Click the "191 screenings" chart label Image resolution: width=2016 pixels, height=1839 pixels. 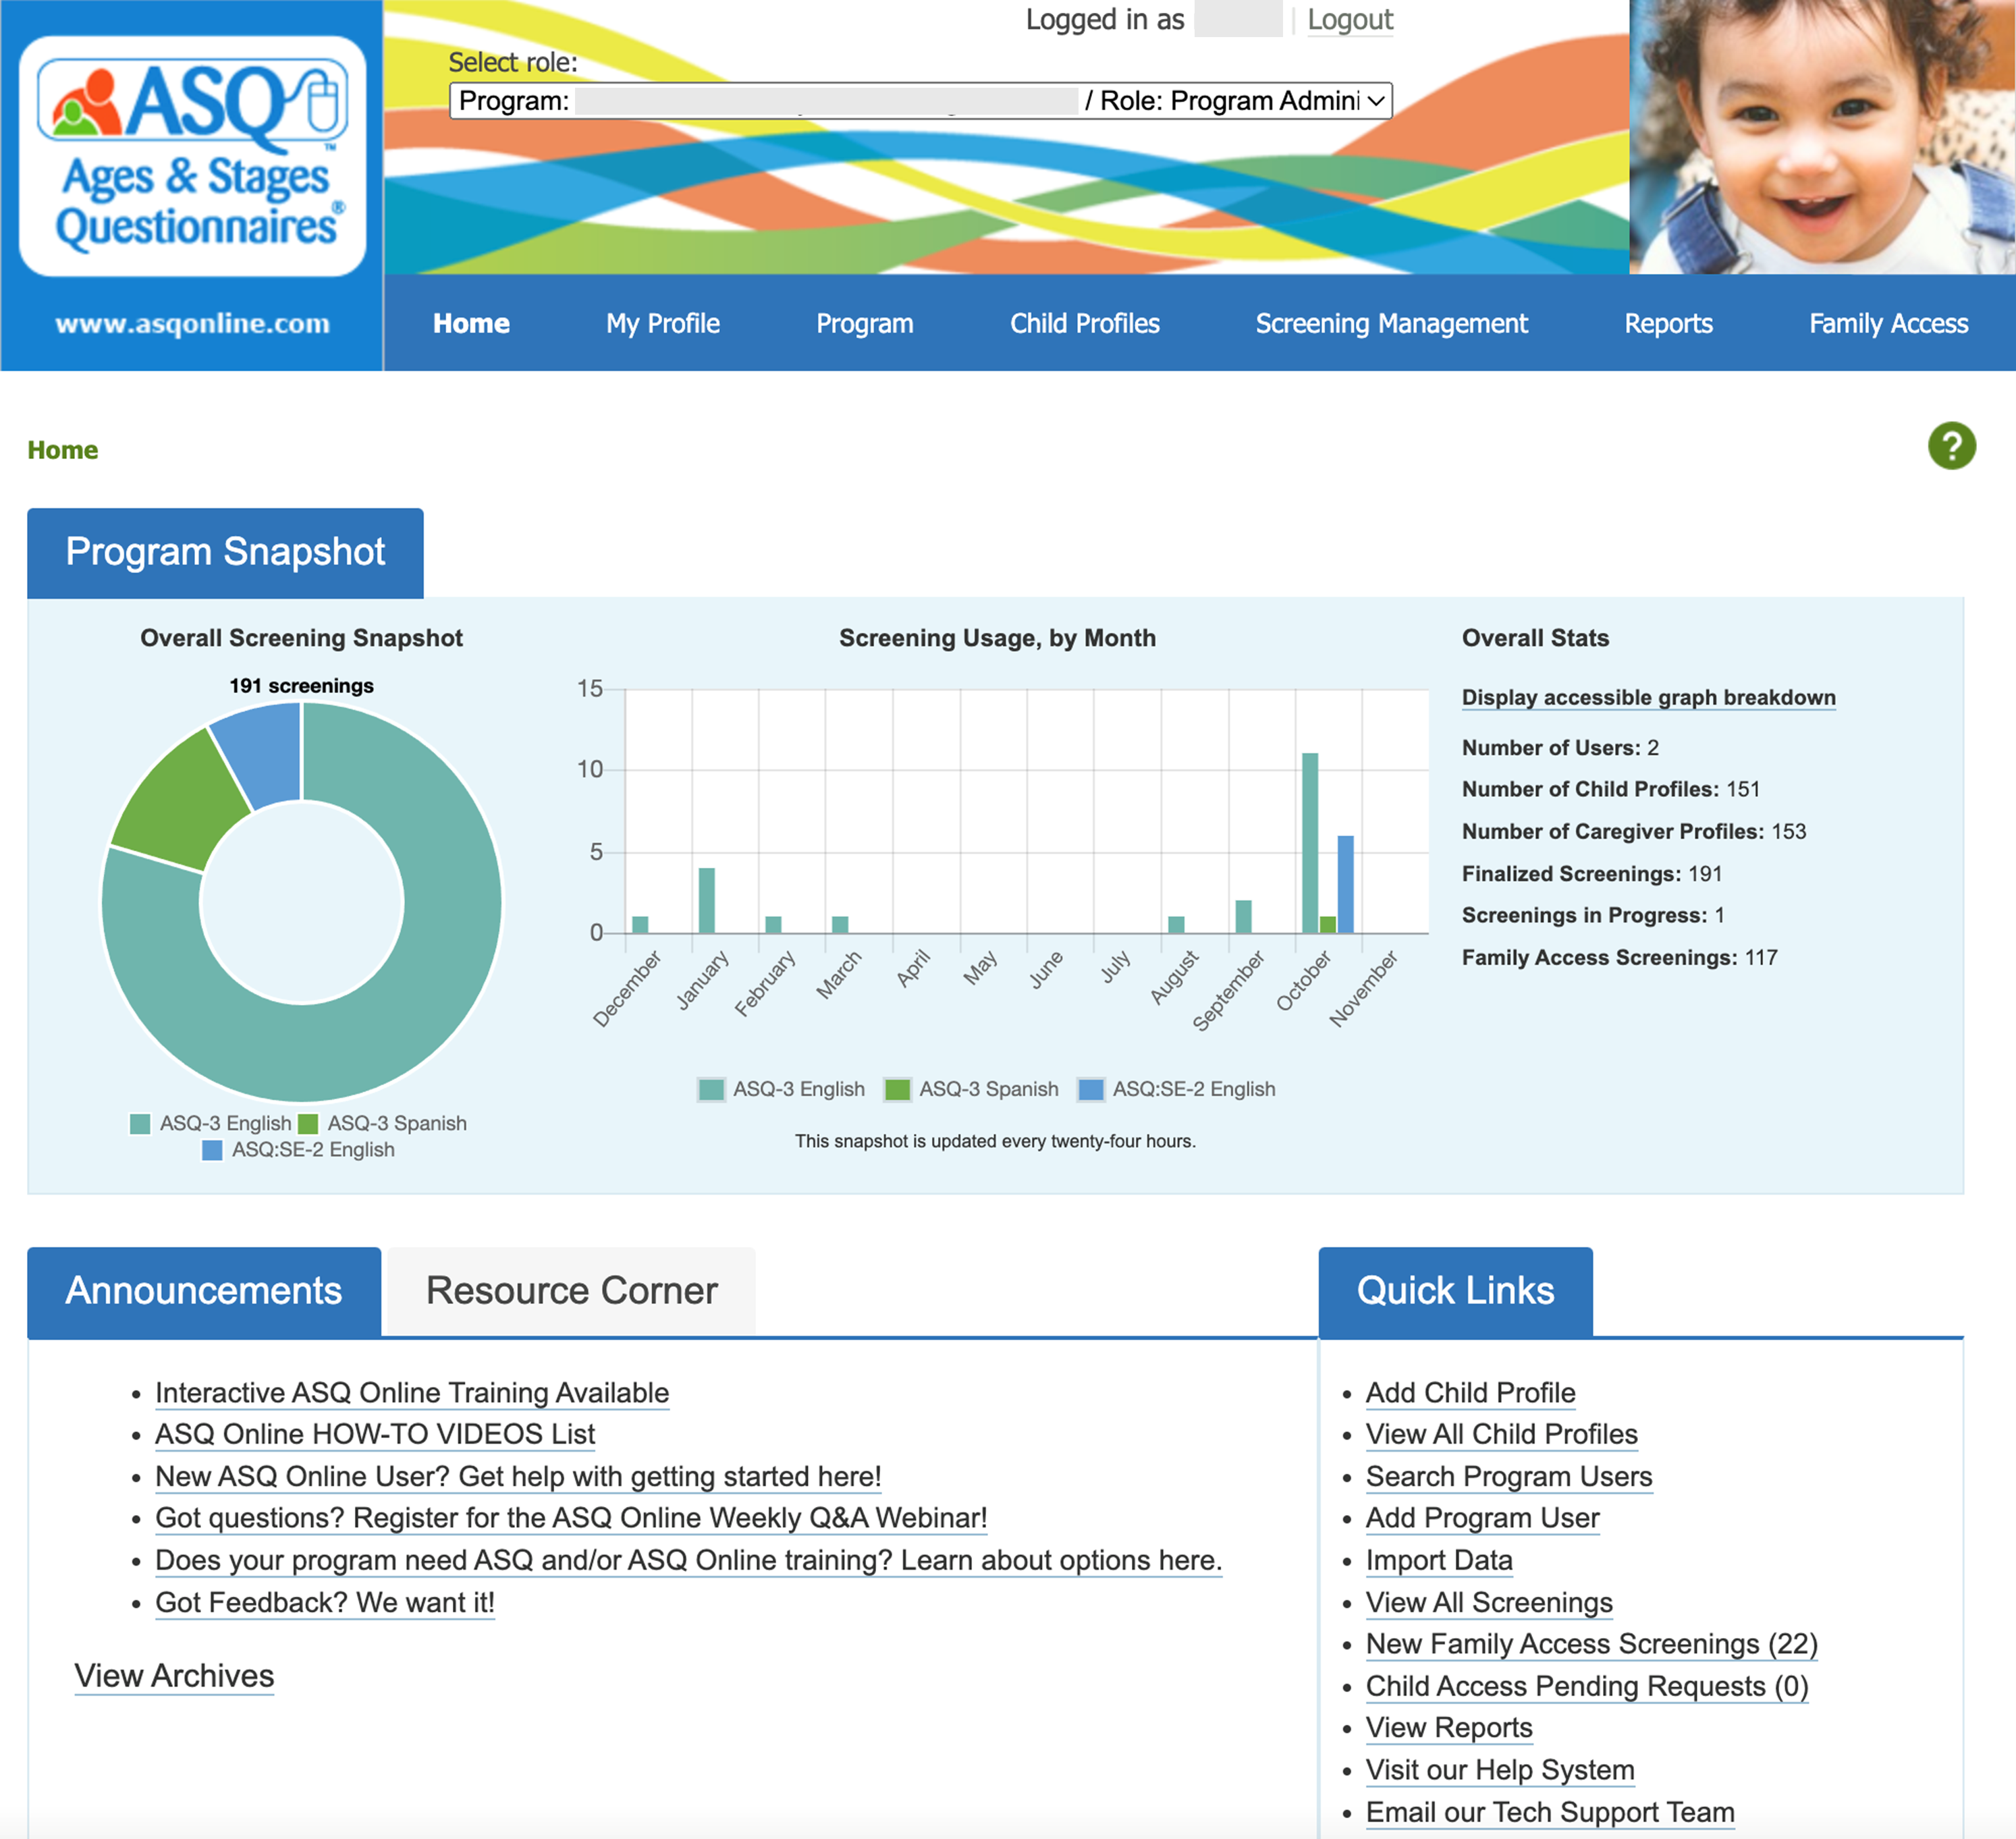(x=301, y=686)
